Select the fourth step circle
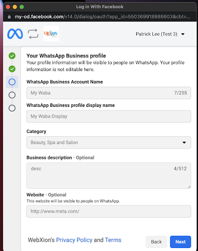 [12, 95]
